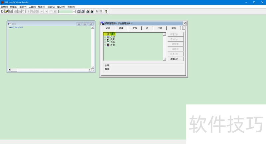Click the Command window title bar icon

coord(10,24)
